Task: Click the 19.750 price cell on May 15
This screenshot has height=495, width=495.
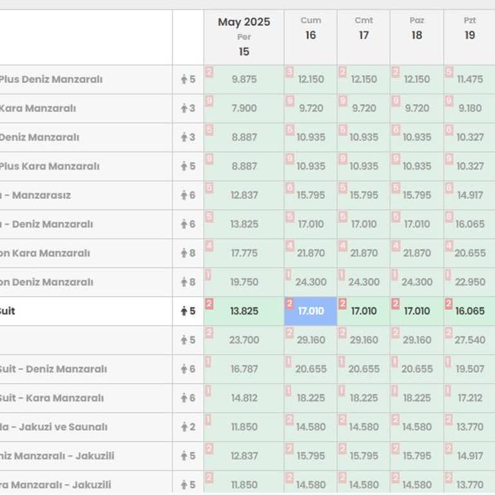Action: [244, 282]
